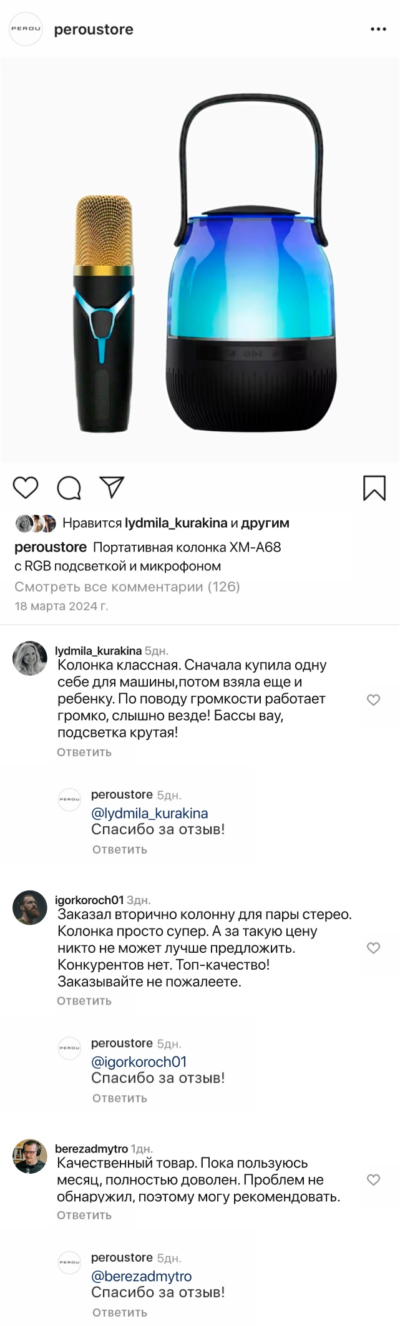
Task: Like berezadmytro's comment heart
Action: pyautogui.click(x=373, y=1180)
